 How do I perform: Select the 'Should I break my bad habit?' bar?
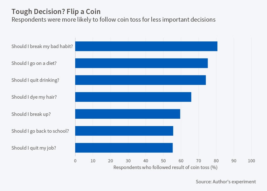[x=146, y=46]
